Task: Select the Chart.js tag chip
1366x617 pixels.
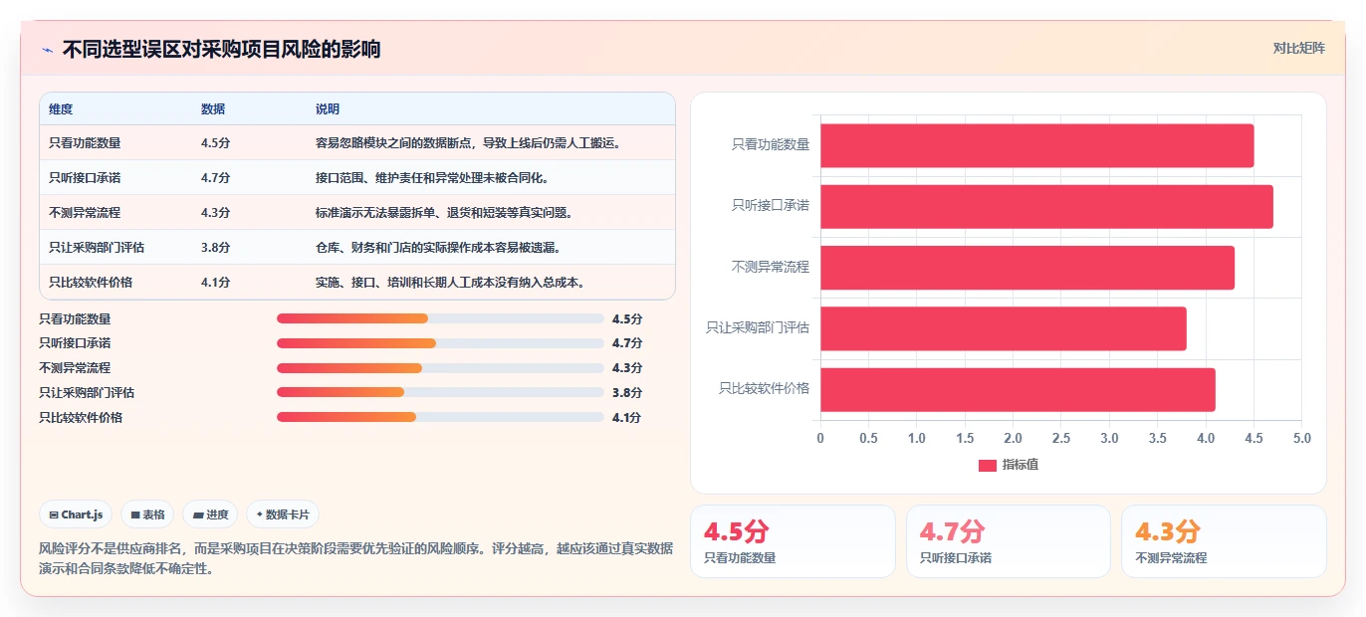Action: [x=77, y=514]
